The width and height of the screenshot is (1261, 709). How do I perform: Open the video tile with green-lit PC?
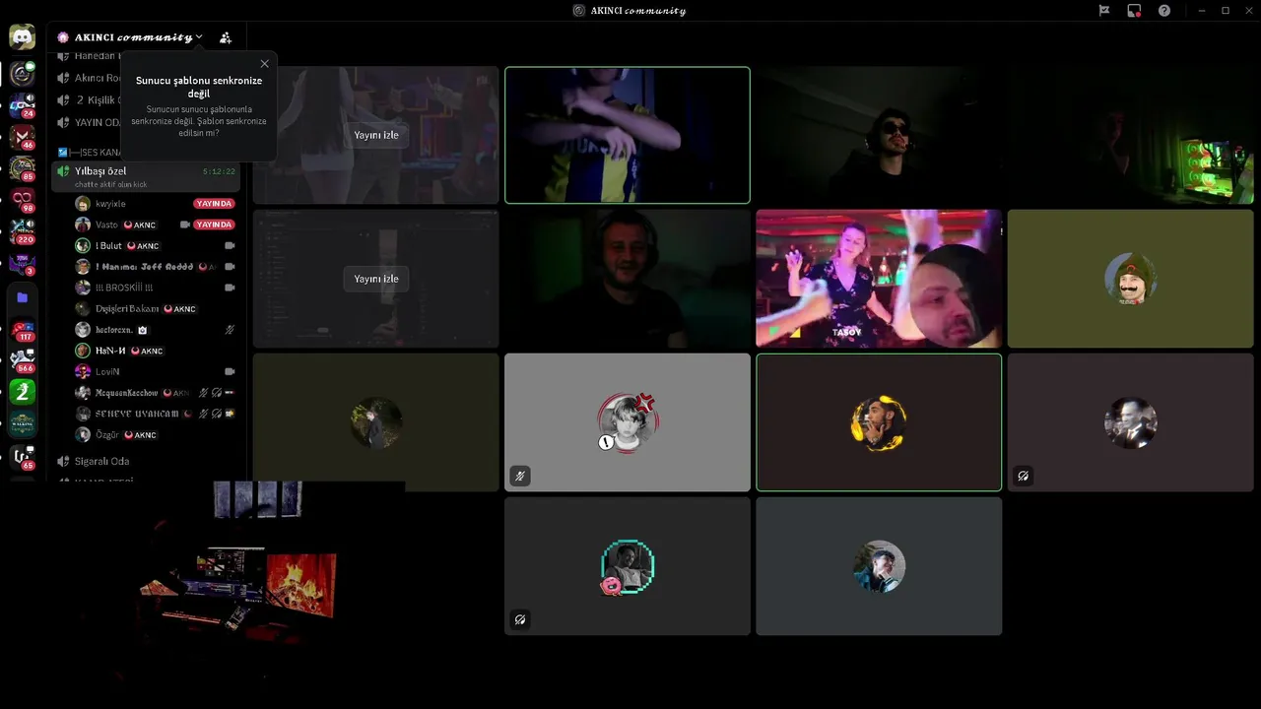1131,135
